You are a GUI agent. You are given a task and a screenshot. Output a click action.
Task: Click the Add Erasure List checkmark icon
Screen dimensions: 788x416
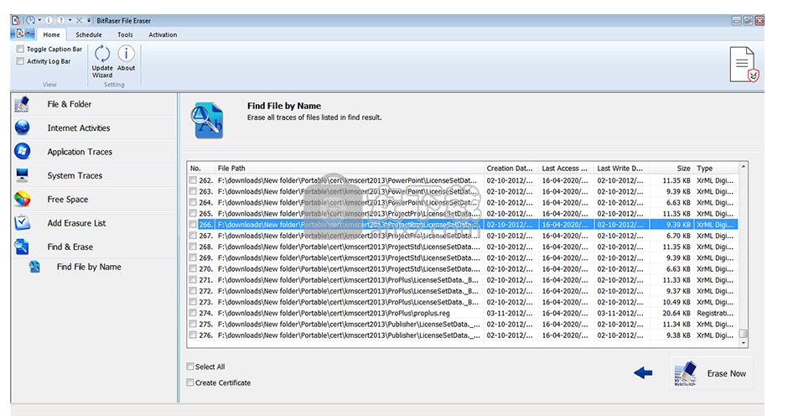22,223
